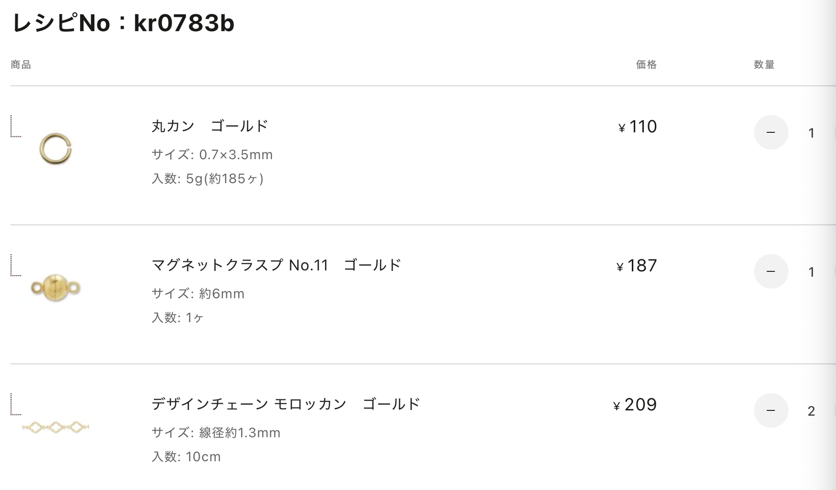Click size text 0.7×3.5mm
The width and height of the screenshot is (836, 490).
tap(236, 155)
